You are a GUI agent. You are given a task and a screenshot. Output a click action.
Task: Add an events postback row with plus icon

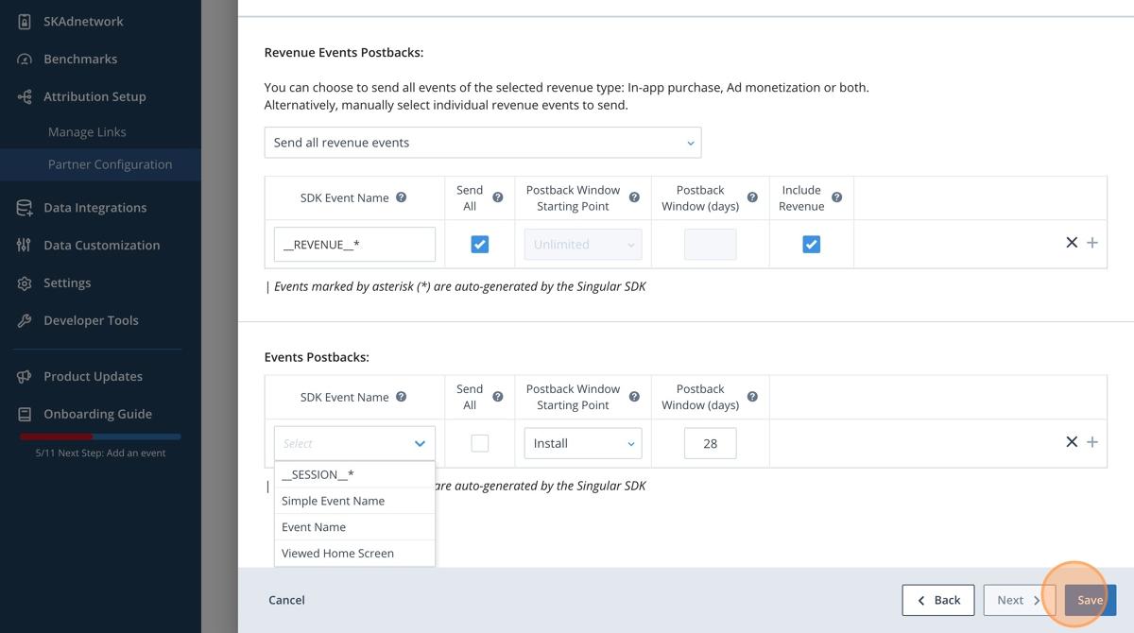click(x=1092, y=442)
